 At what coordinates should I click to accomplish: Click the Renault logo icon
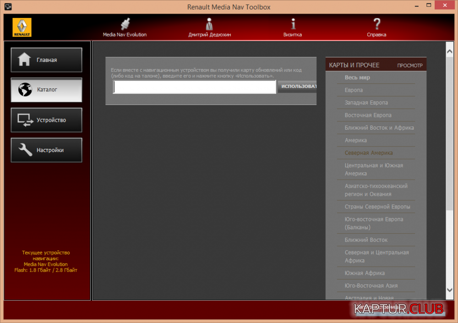click(x=22, y=27)
